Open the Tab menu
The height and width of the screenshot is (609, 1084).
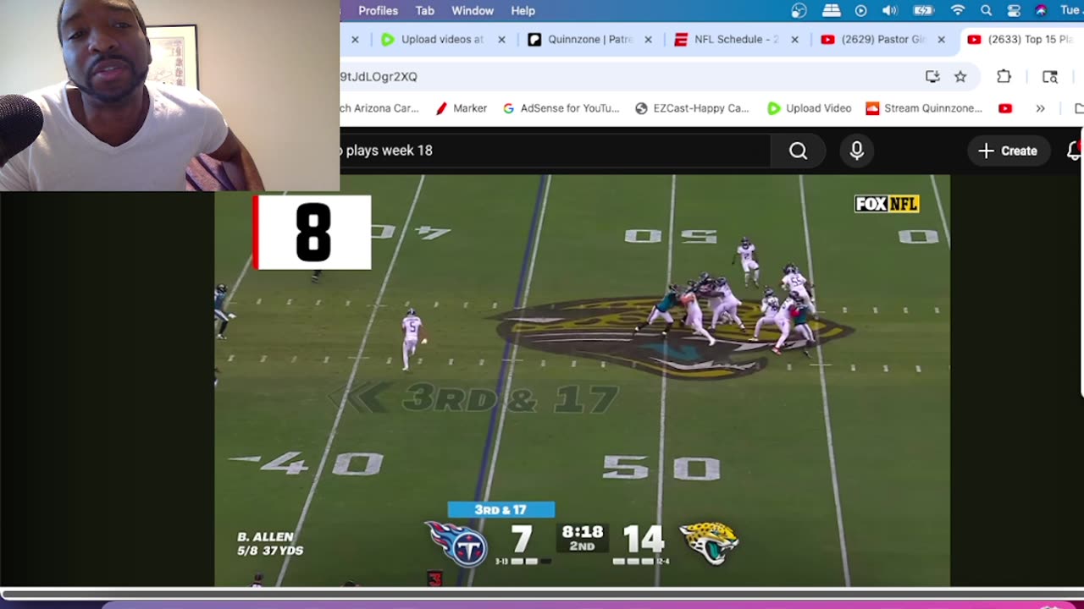(424, 11)
